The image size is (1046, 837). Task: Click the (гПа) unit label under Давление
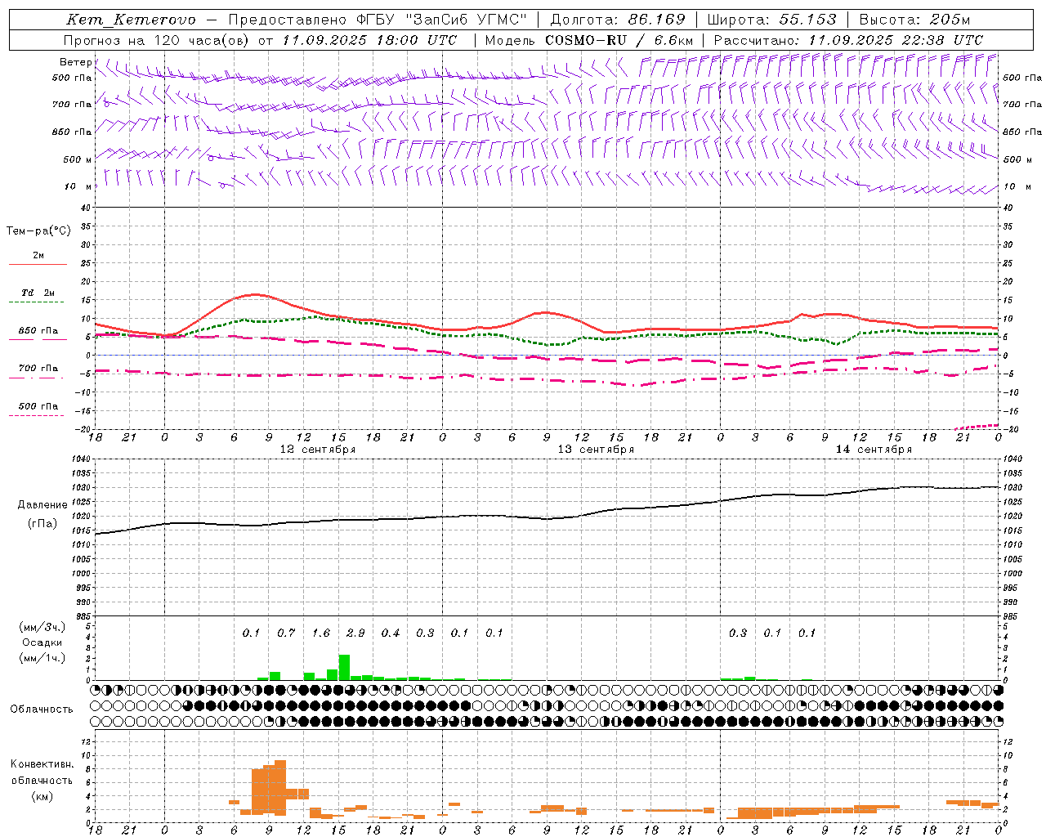(x=42, y=524)
